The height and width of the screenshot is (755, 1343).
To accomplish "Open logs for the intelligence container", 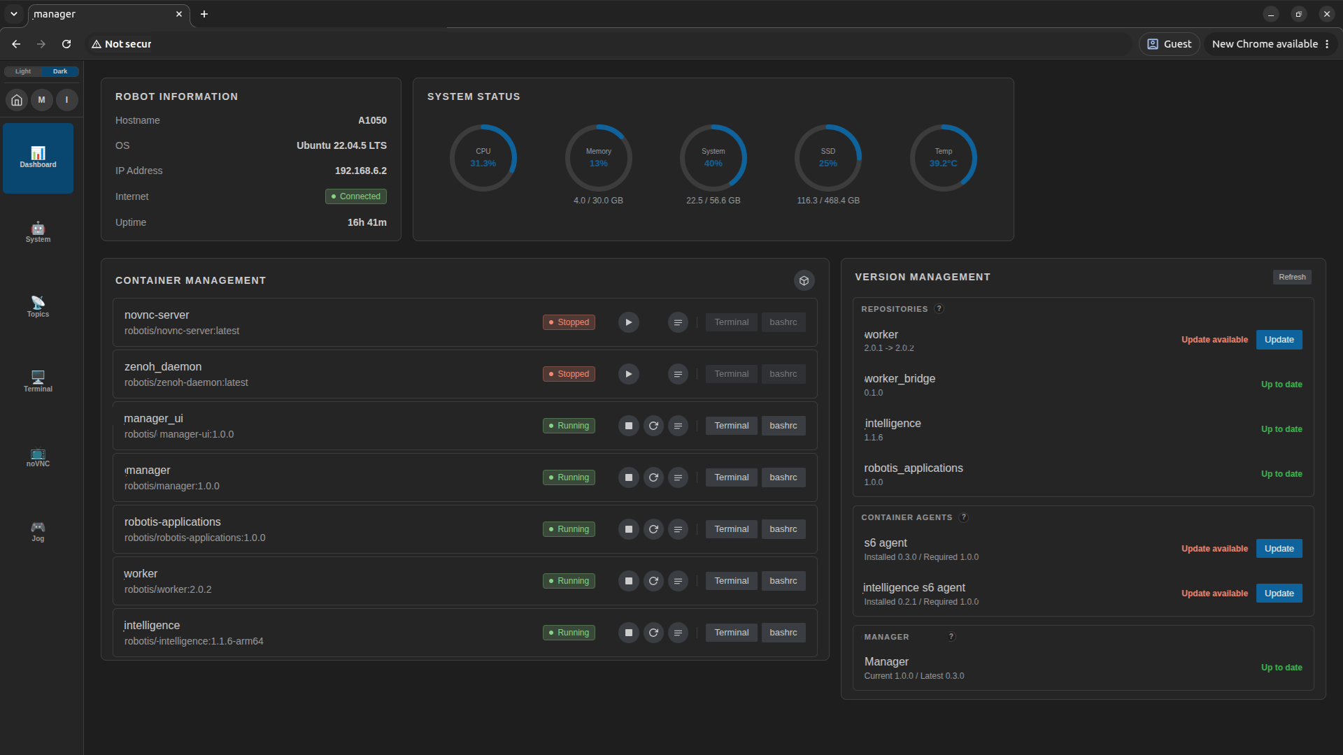I will click(x=678, y=633).
